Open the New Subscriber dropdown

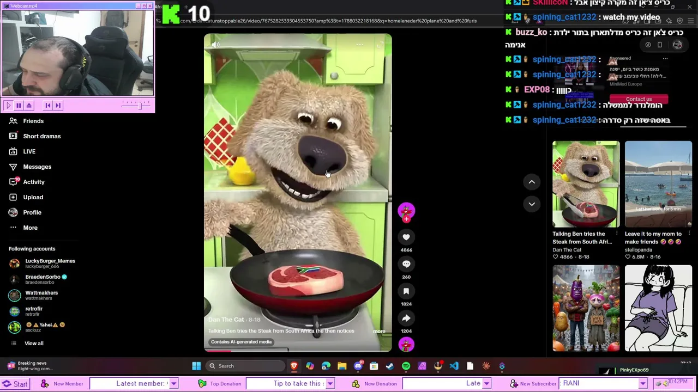[643, 384]
